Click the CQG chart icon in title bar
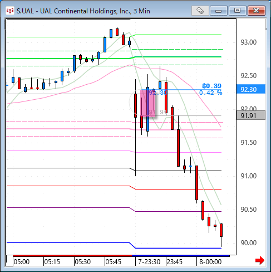Viewport: 271px width, 272px height. coord(9,11)
